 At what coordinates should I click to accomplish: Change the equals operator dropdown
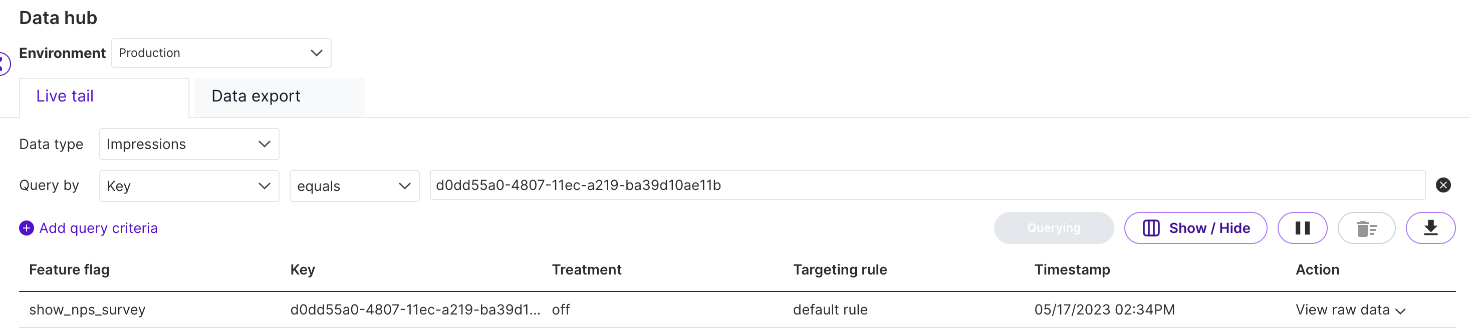click(354, 185)
